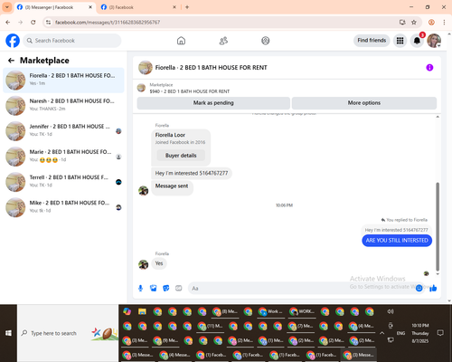The image size is (452, 362).
Task: Open File Explorer from the taskbar
Action: coord(142,311)
